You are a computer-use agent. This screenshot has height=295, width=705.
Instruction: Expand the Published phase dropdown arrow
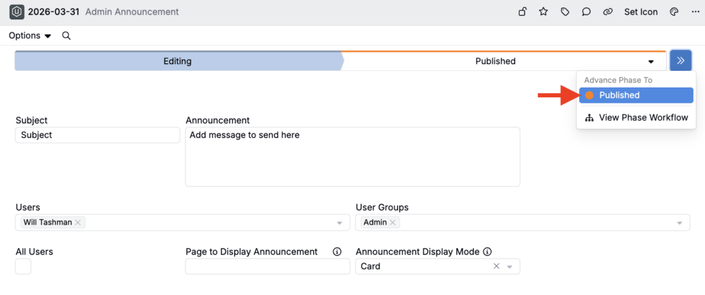[x=651, y=62]
